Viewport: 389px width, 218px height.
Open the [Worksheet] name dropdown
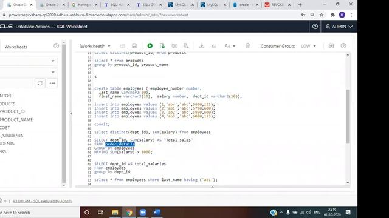coord(95,46)
